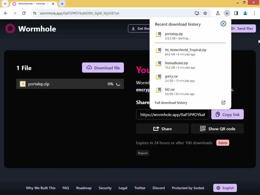Click the Share button
Image resolution: width=260 pixels, height=195 pixels.
pos(162,129)
